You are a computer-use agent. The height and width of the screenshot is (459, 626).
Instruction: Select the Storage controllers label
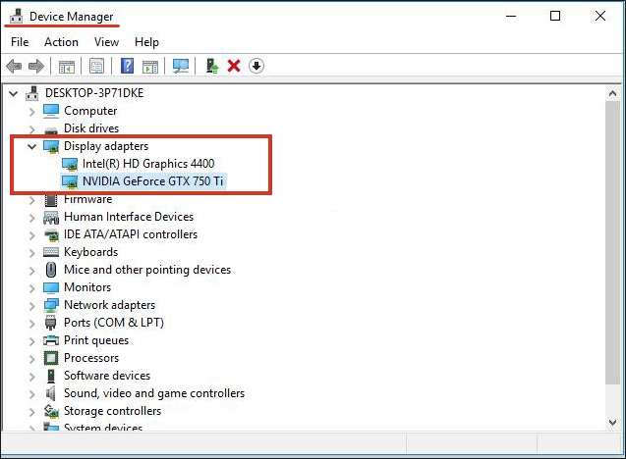click(113, 411)
